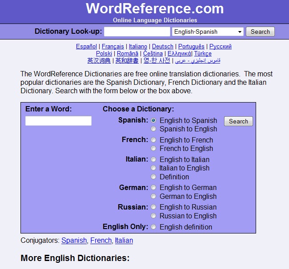Image resolution: width=289 pixels, height=269 pixels.
Task: Select the Italian Definition radio button
Action: click(x=153, y=177)
